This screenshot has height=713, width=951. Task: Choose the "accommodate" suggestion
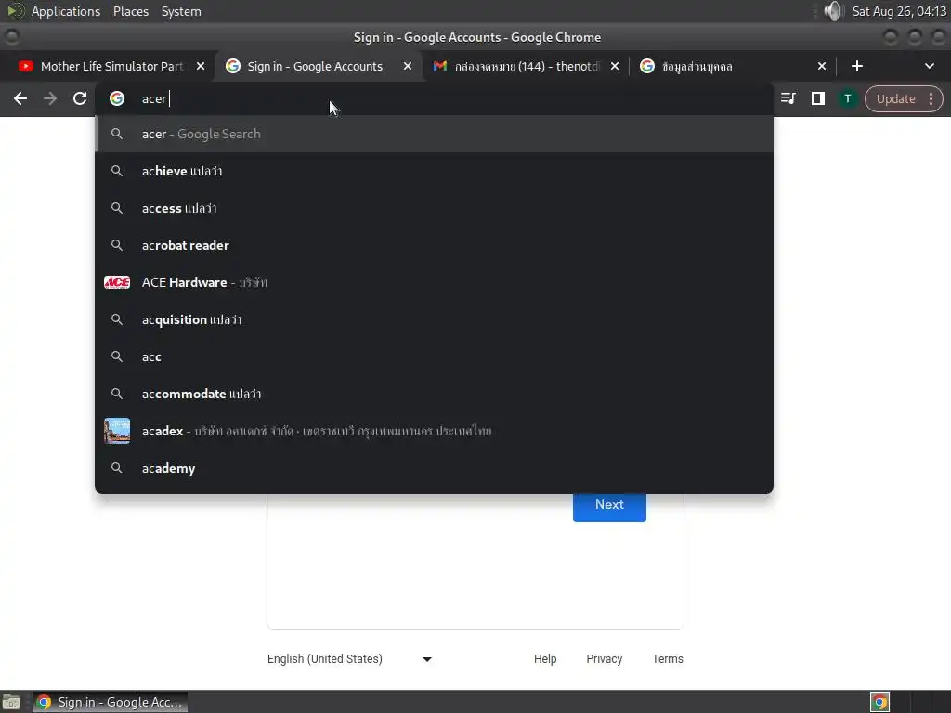pos(435,394)
